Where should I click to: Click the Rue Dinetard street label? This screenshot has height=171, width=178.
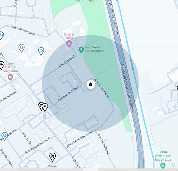[67, 61]
